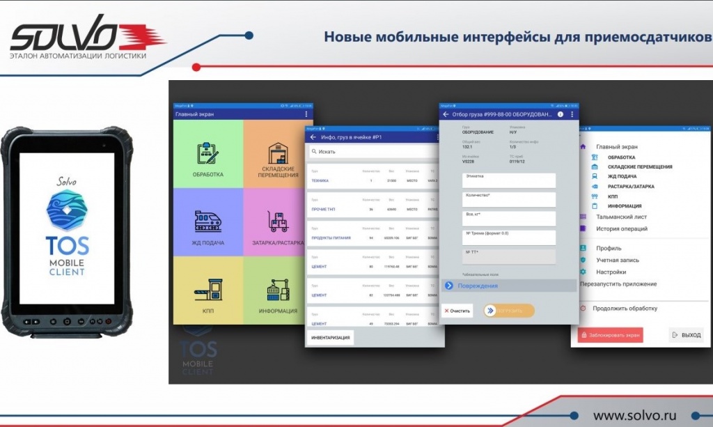Focus the Количество* input field
The image size is (713, 427).
(509, 200)
